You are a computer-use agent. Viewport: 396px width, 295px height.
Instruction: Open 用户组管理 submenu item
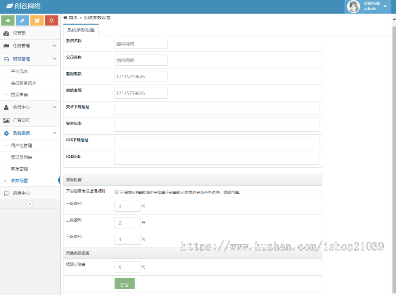coord(22,146)
